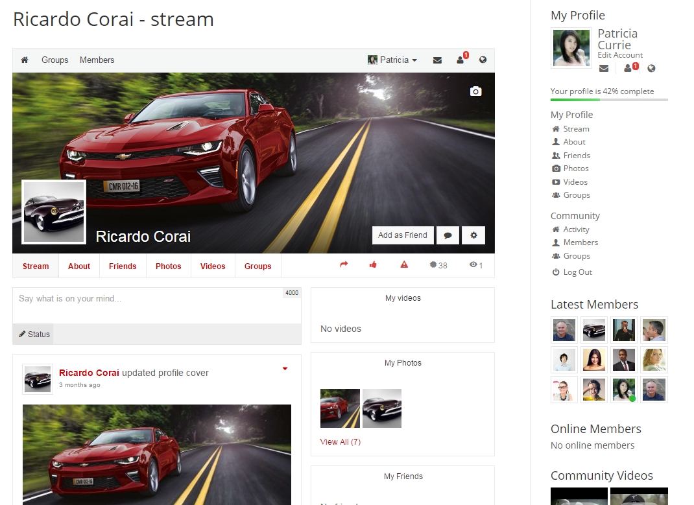The height and width of the screenshot is (505, 694).
Task: Switch to the Groups profile tab
Action: [x=257, y=266]
